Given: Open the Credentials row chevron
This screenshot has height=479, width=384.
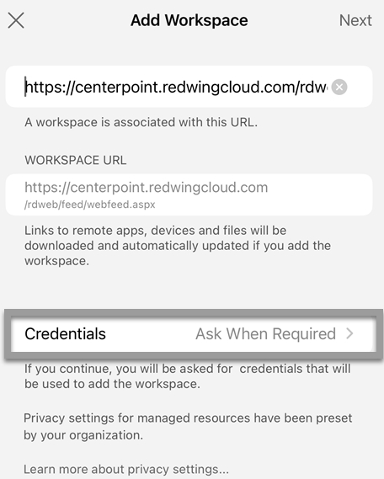Looking at the screenshot, I should coord(349,333).
